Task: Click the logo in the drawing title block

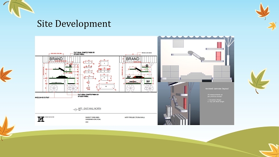Action: tap(41, 119)
